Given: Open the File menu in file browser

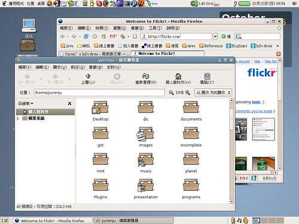Looking at the screenshot, I should tap(25, 67).
